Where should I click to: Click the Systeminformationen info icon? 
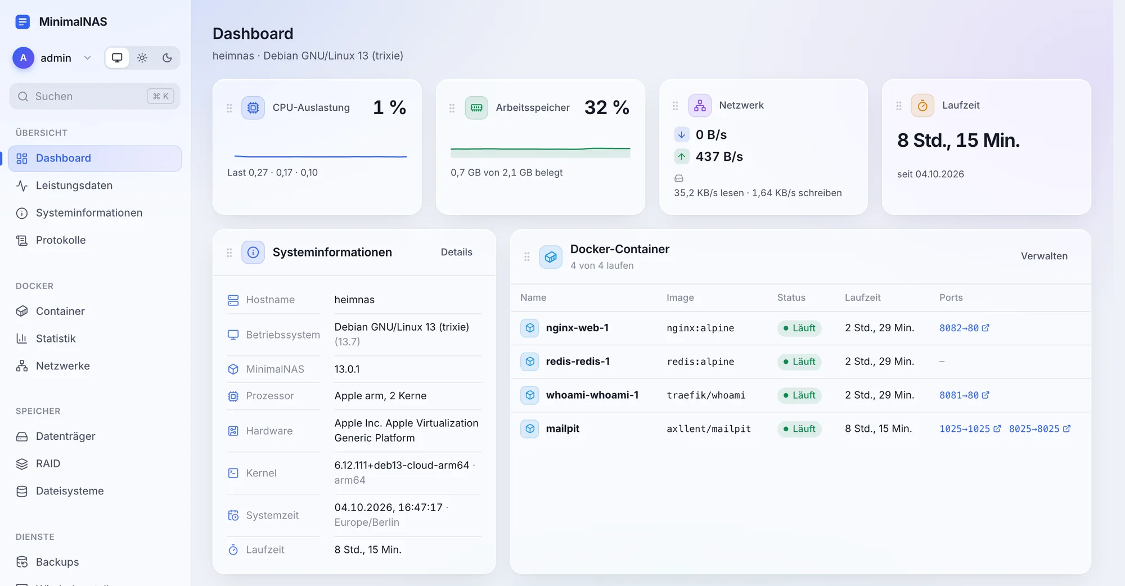click(253, 253)
